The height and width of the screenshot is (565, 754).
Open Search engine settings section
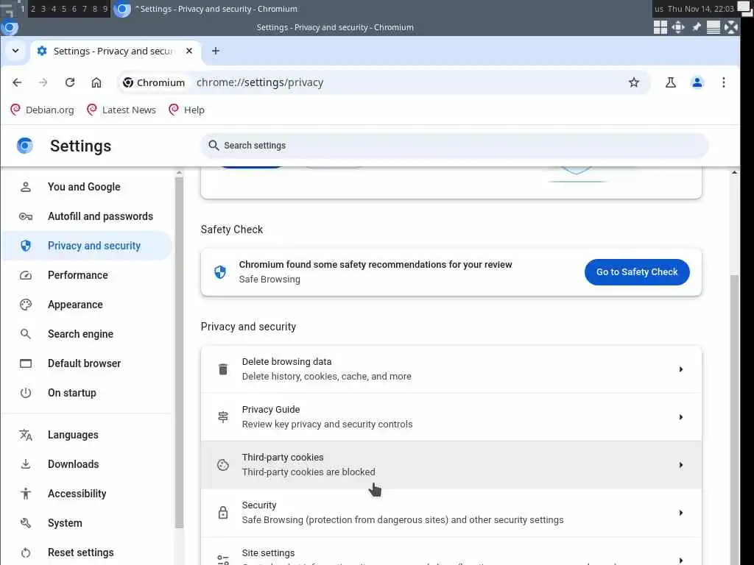point(87,334)
